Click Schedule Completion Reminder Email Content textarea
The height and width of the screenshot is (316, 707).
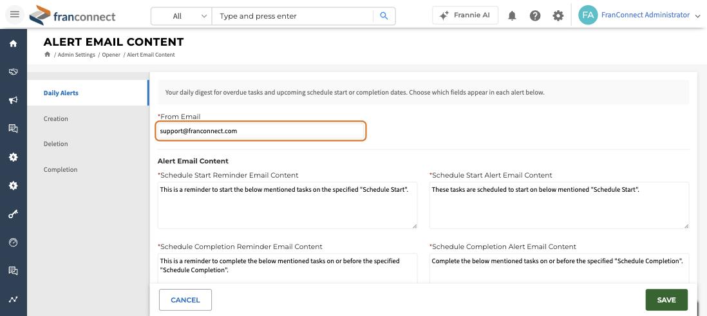click(x=287, y=268)
